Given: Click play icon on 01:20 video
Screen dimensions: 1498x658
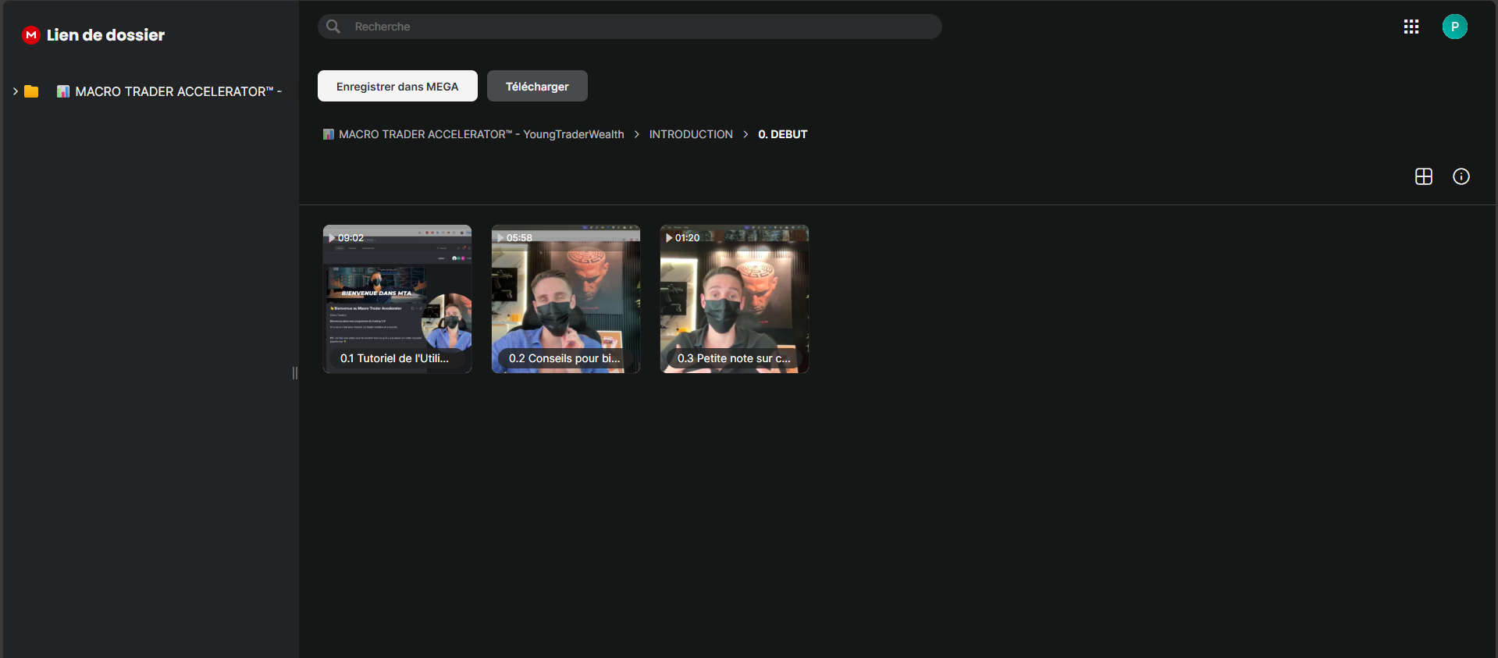Looking at the screenshot, I should tap(669, 238).
